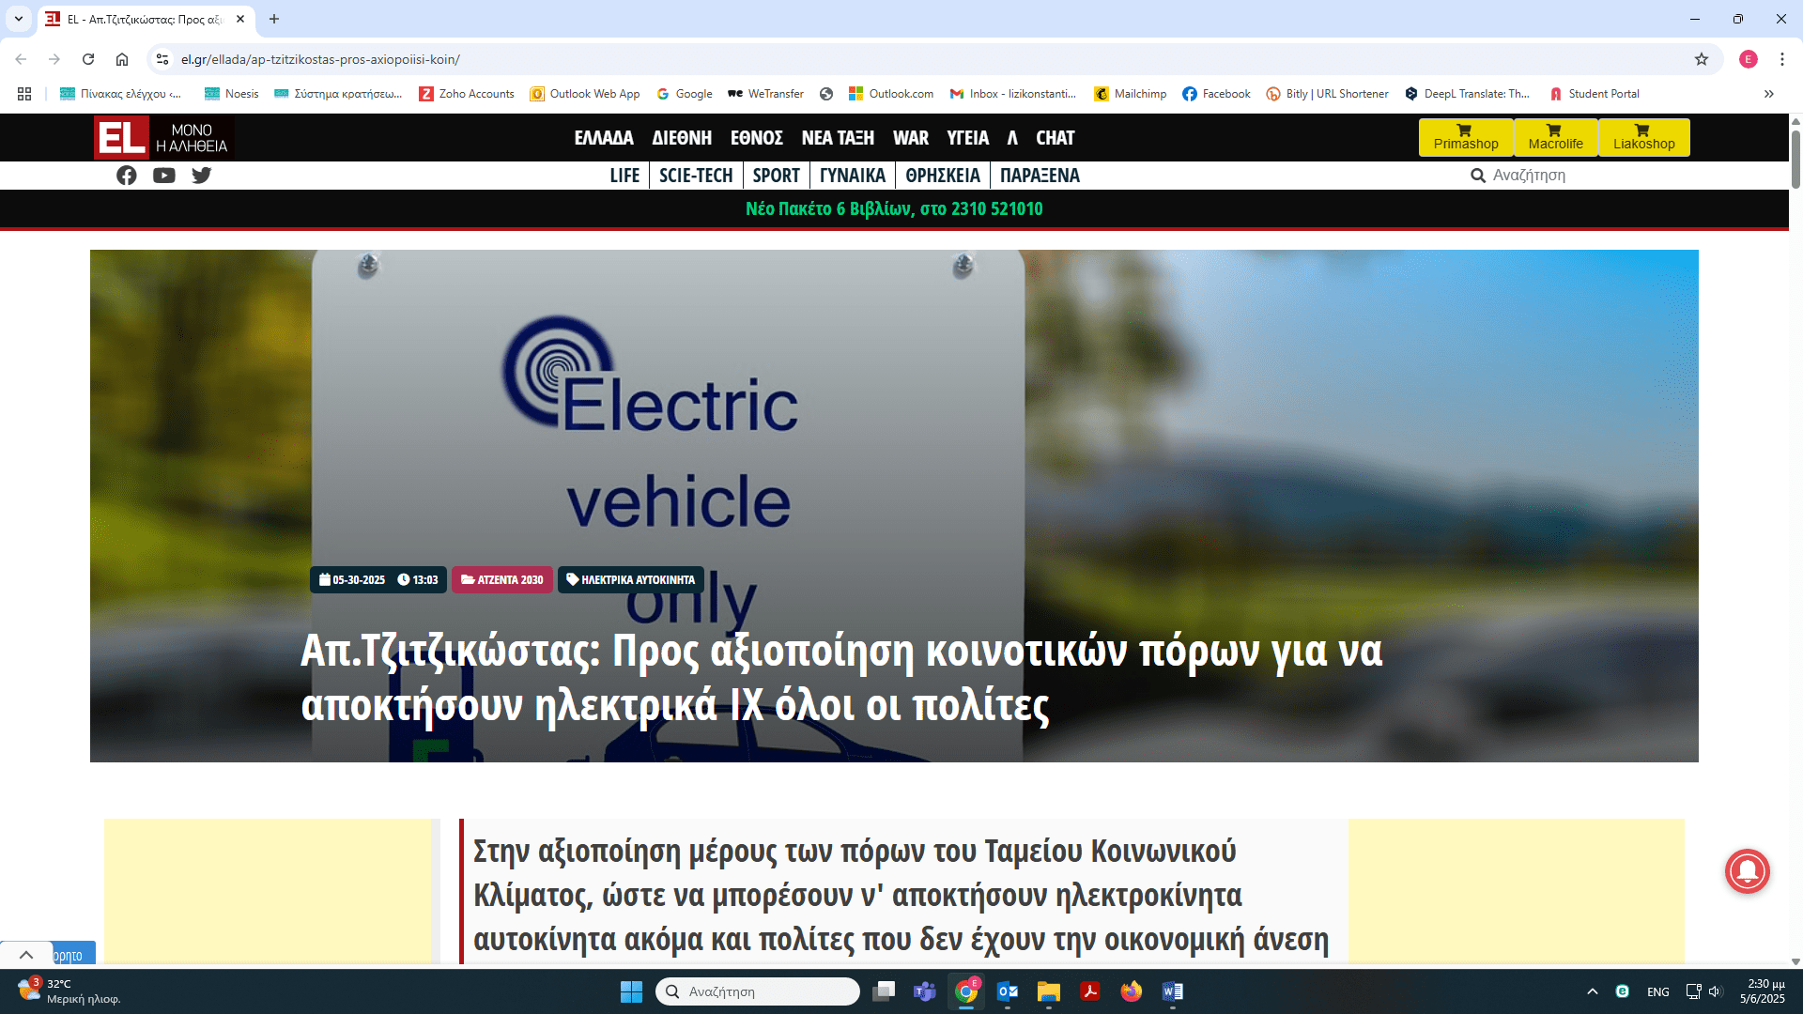Open the tab search dropdown arrow

19,19
